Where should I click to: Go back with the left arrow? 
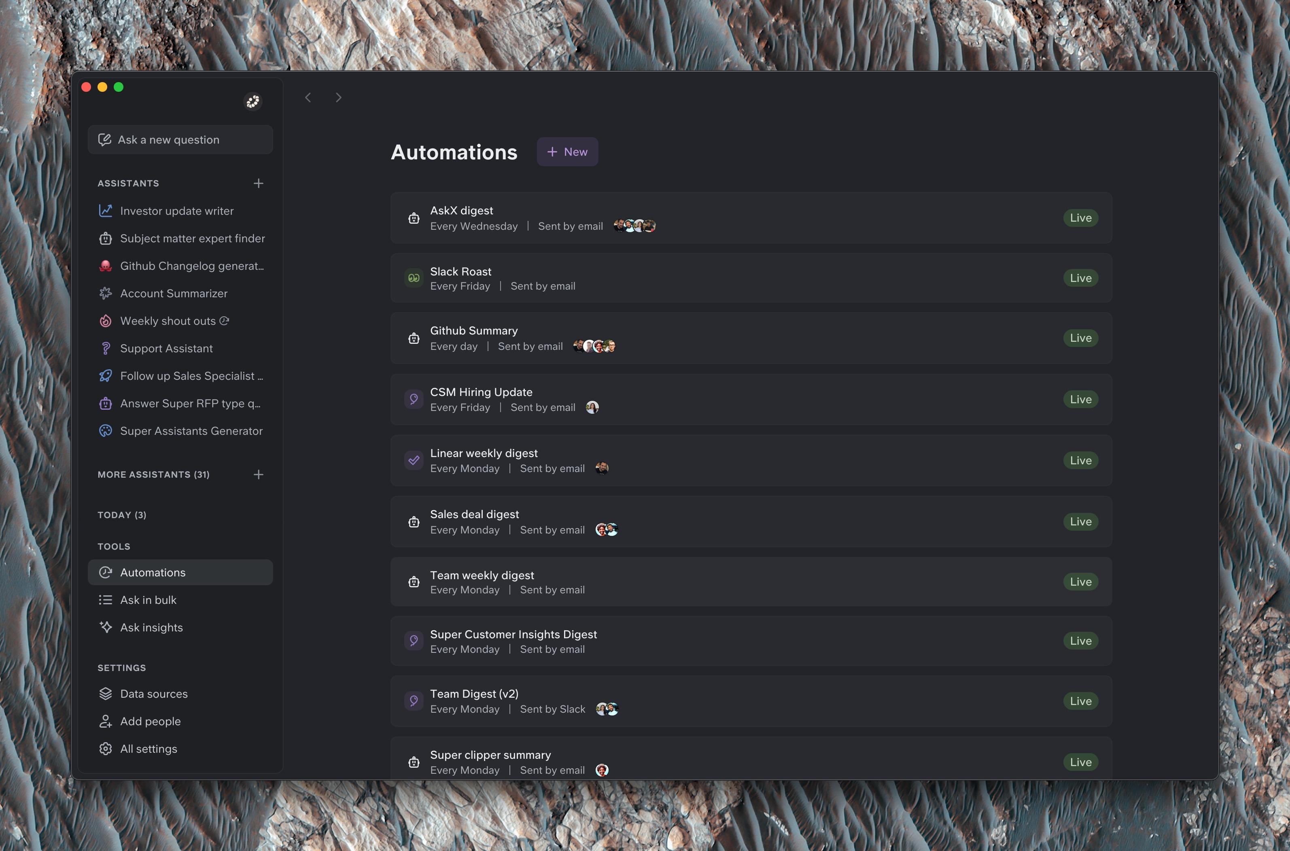click(308, 98)
